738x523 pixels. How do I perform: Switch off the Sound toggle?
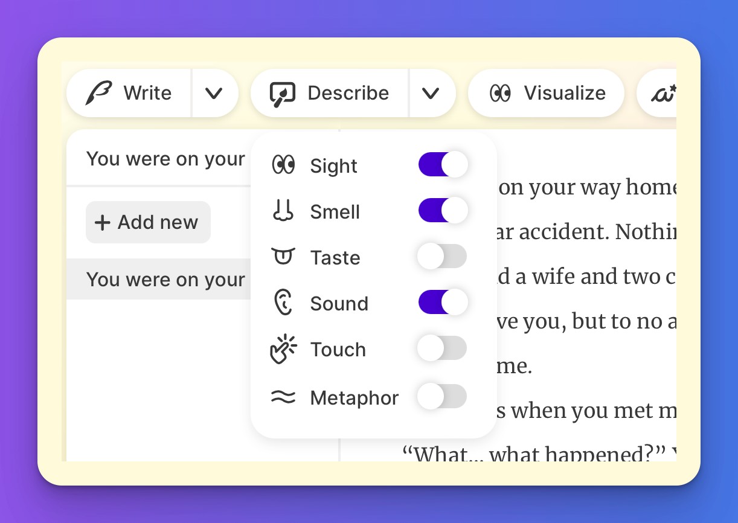[x=443, y=303]
